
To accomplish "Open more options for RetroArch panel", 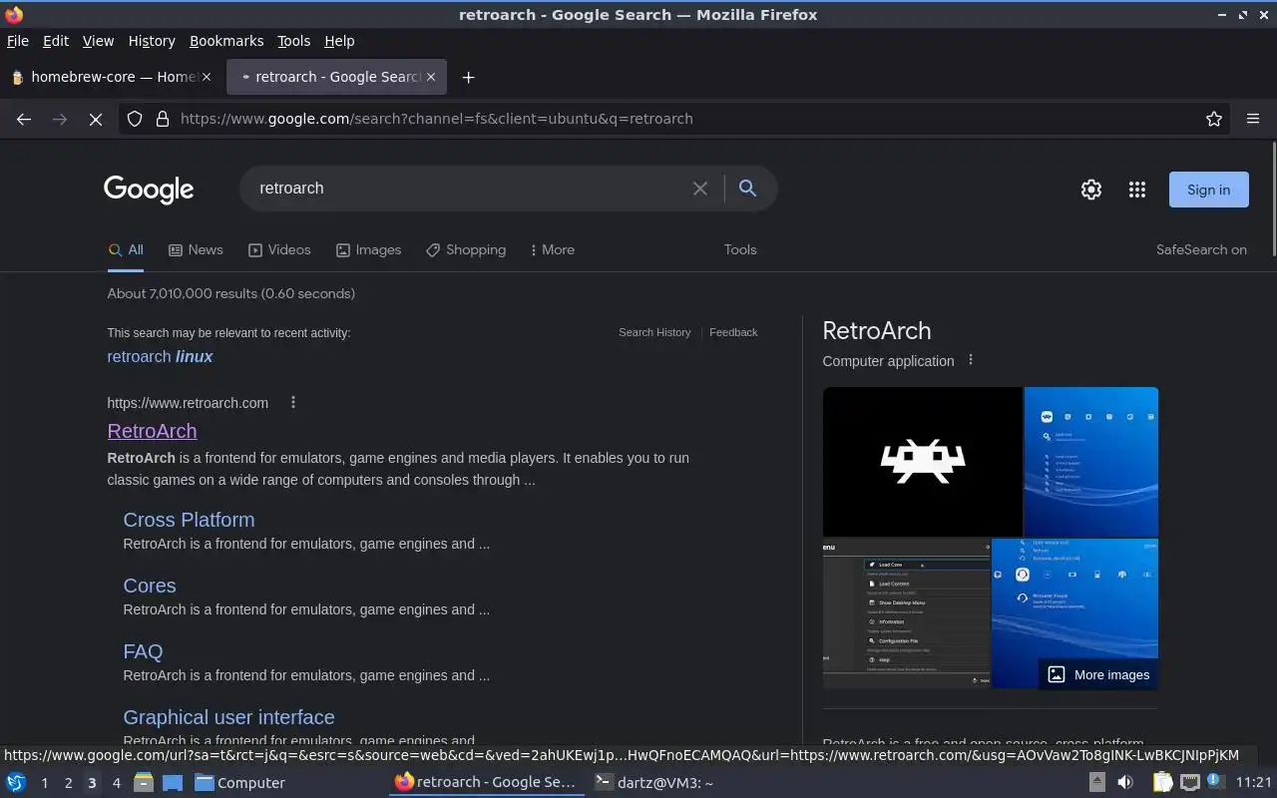I will coord(971,361).
